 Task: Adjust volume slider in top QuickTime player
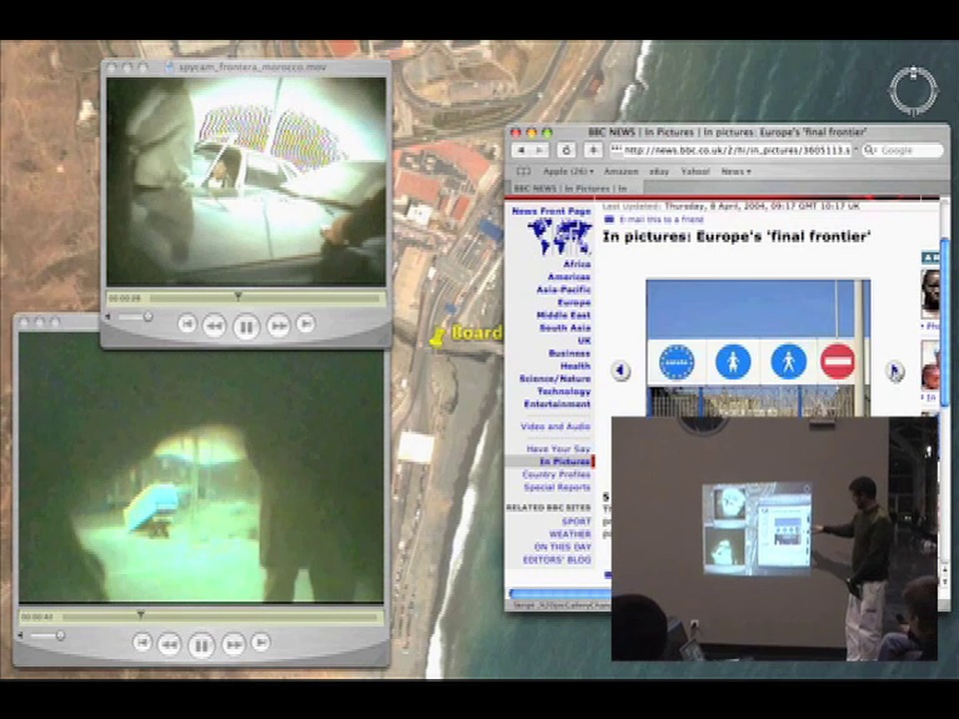point(147,318)
